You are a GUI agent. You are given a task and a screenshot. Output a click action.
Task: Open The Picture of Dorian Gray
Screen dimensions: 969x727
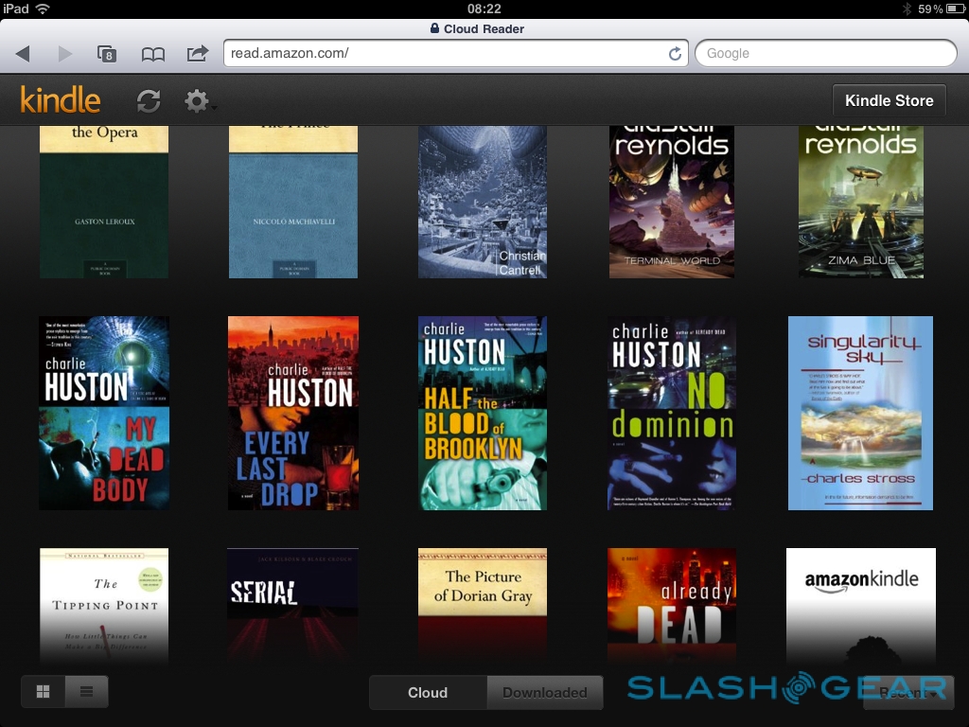point(482,606)
